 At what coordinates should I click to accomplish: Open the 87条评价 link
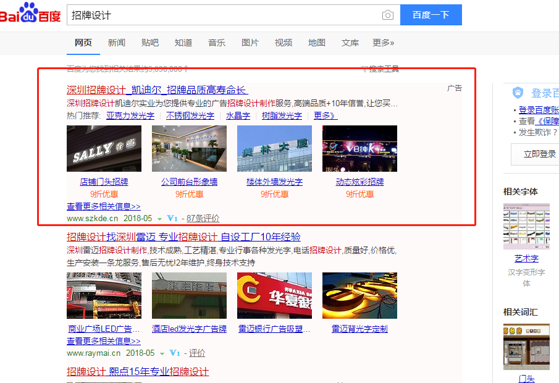tap(203, 218)
